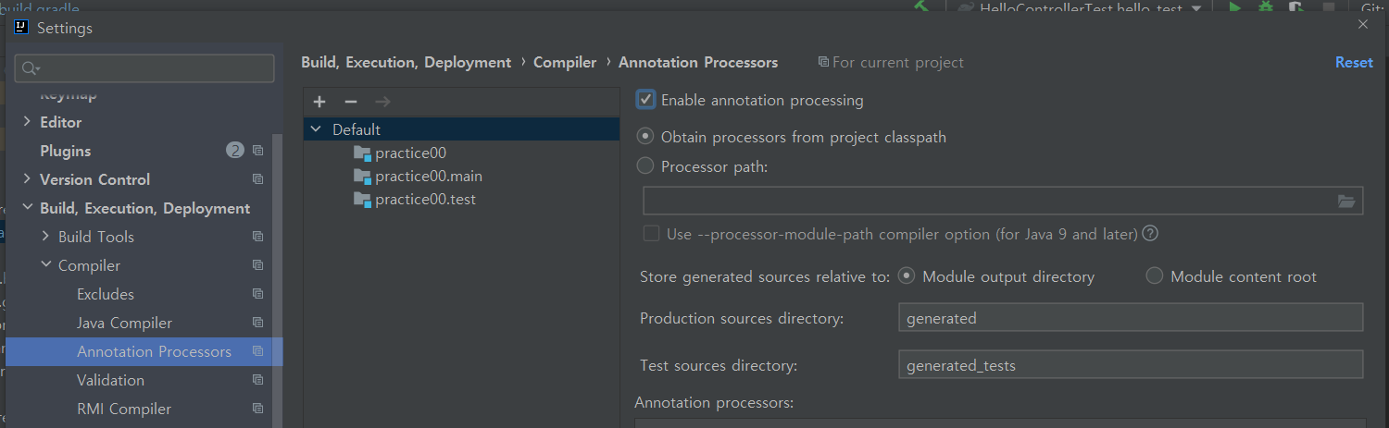
Task: Collapse the Default profile node
Action: click(317, 129)
